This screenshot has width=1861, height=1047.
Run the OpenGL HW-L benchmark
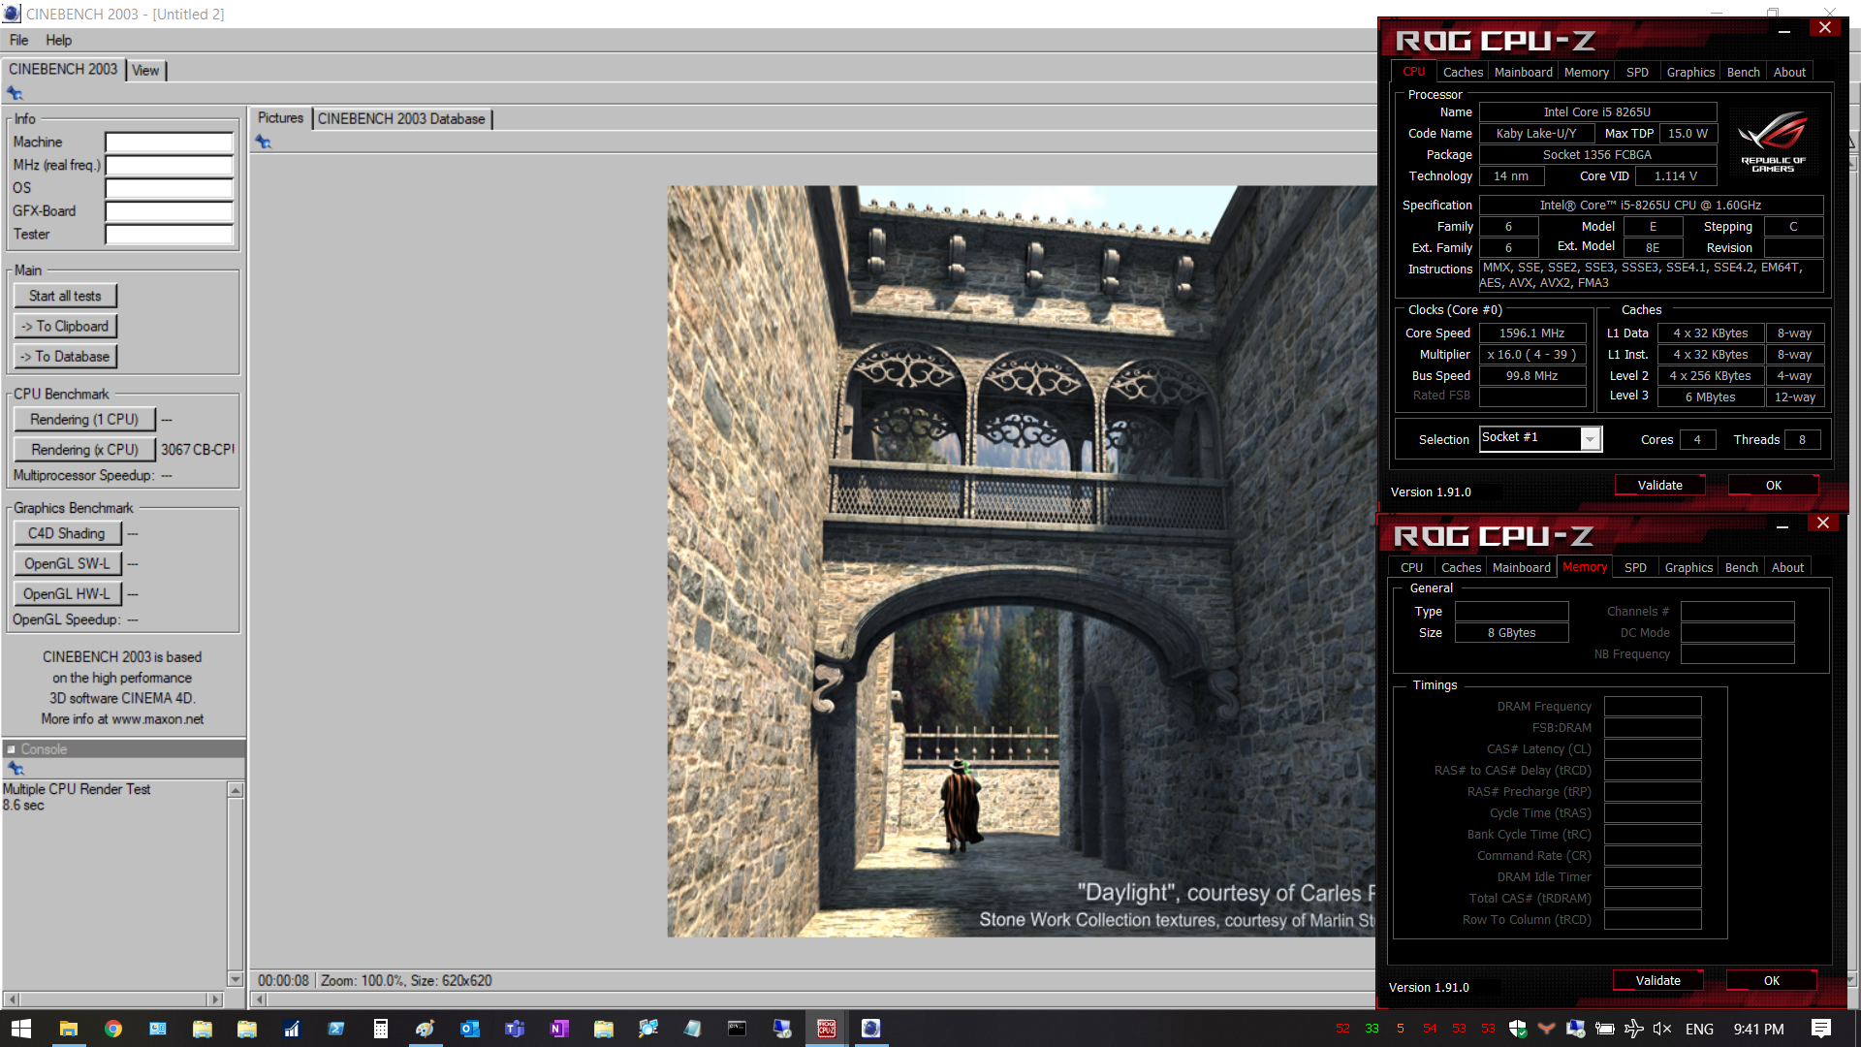(x=67, y=593)
